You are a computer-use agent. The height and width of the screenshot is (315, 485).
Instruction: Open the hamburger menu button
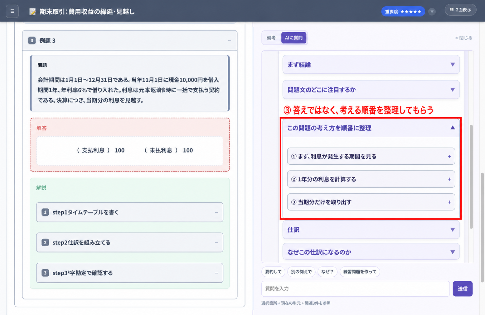click(12, 11)
